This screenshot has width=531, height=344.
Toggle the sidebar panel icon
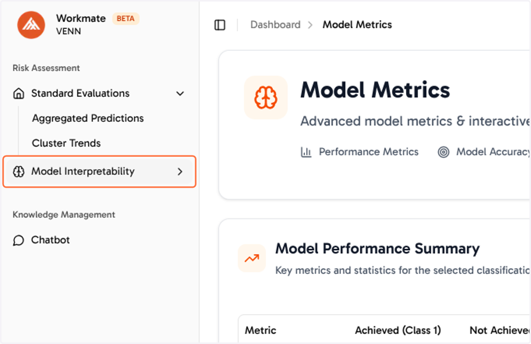pos(220,25)
